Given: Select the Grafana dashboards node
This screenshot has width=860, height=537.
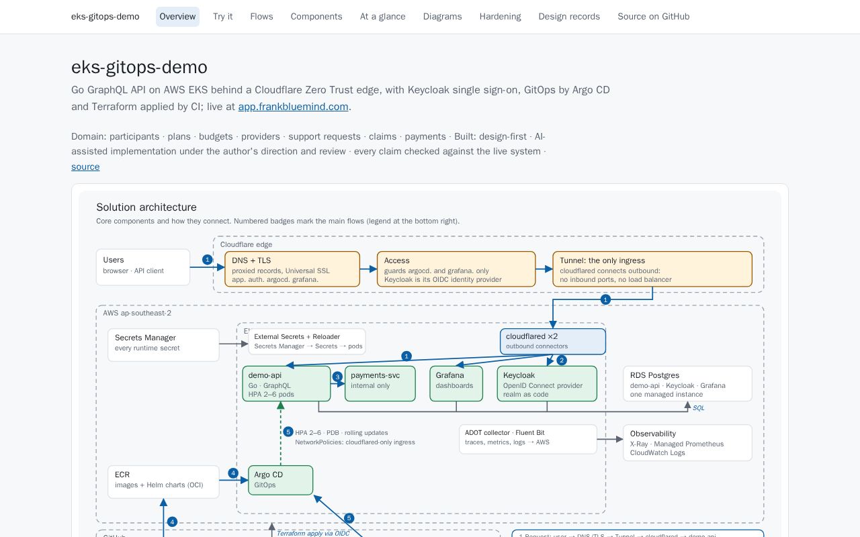Looking at the screenshot, I should point(456,384).
